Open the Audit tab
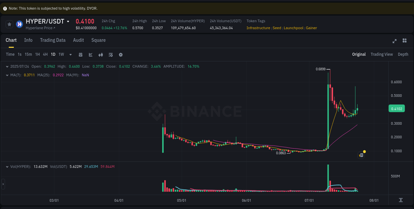Image resolution: width=414 pixels, height=209 pixels. [x=78, y=40]
